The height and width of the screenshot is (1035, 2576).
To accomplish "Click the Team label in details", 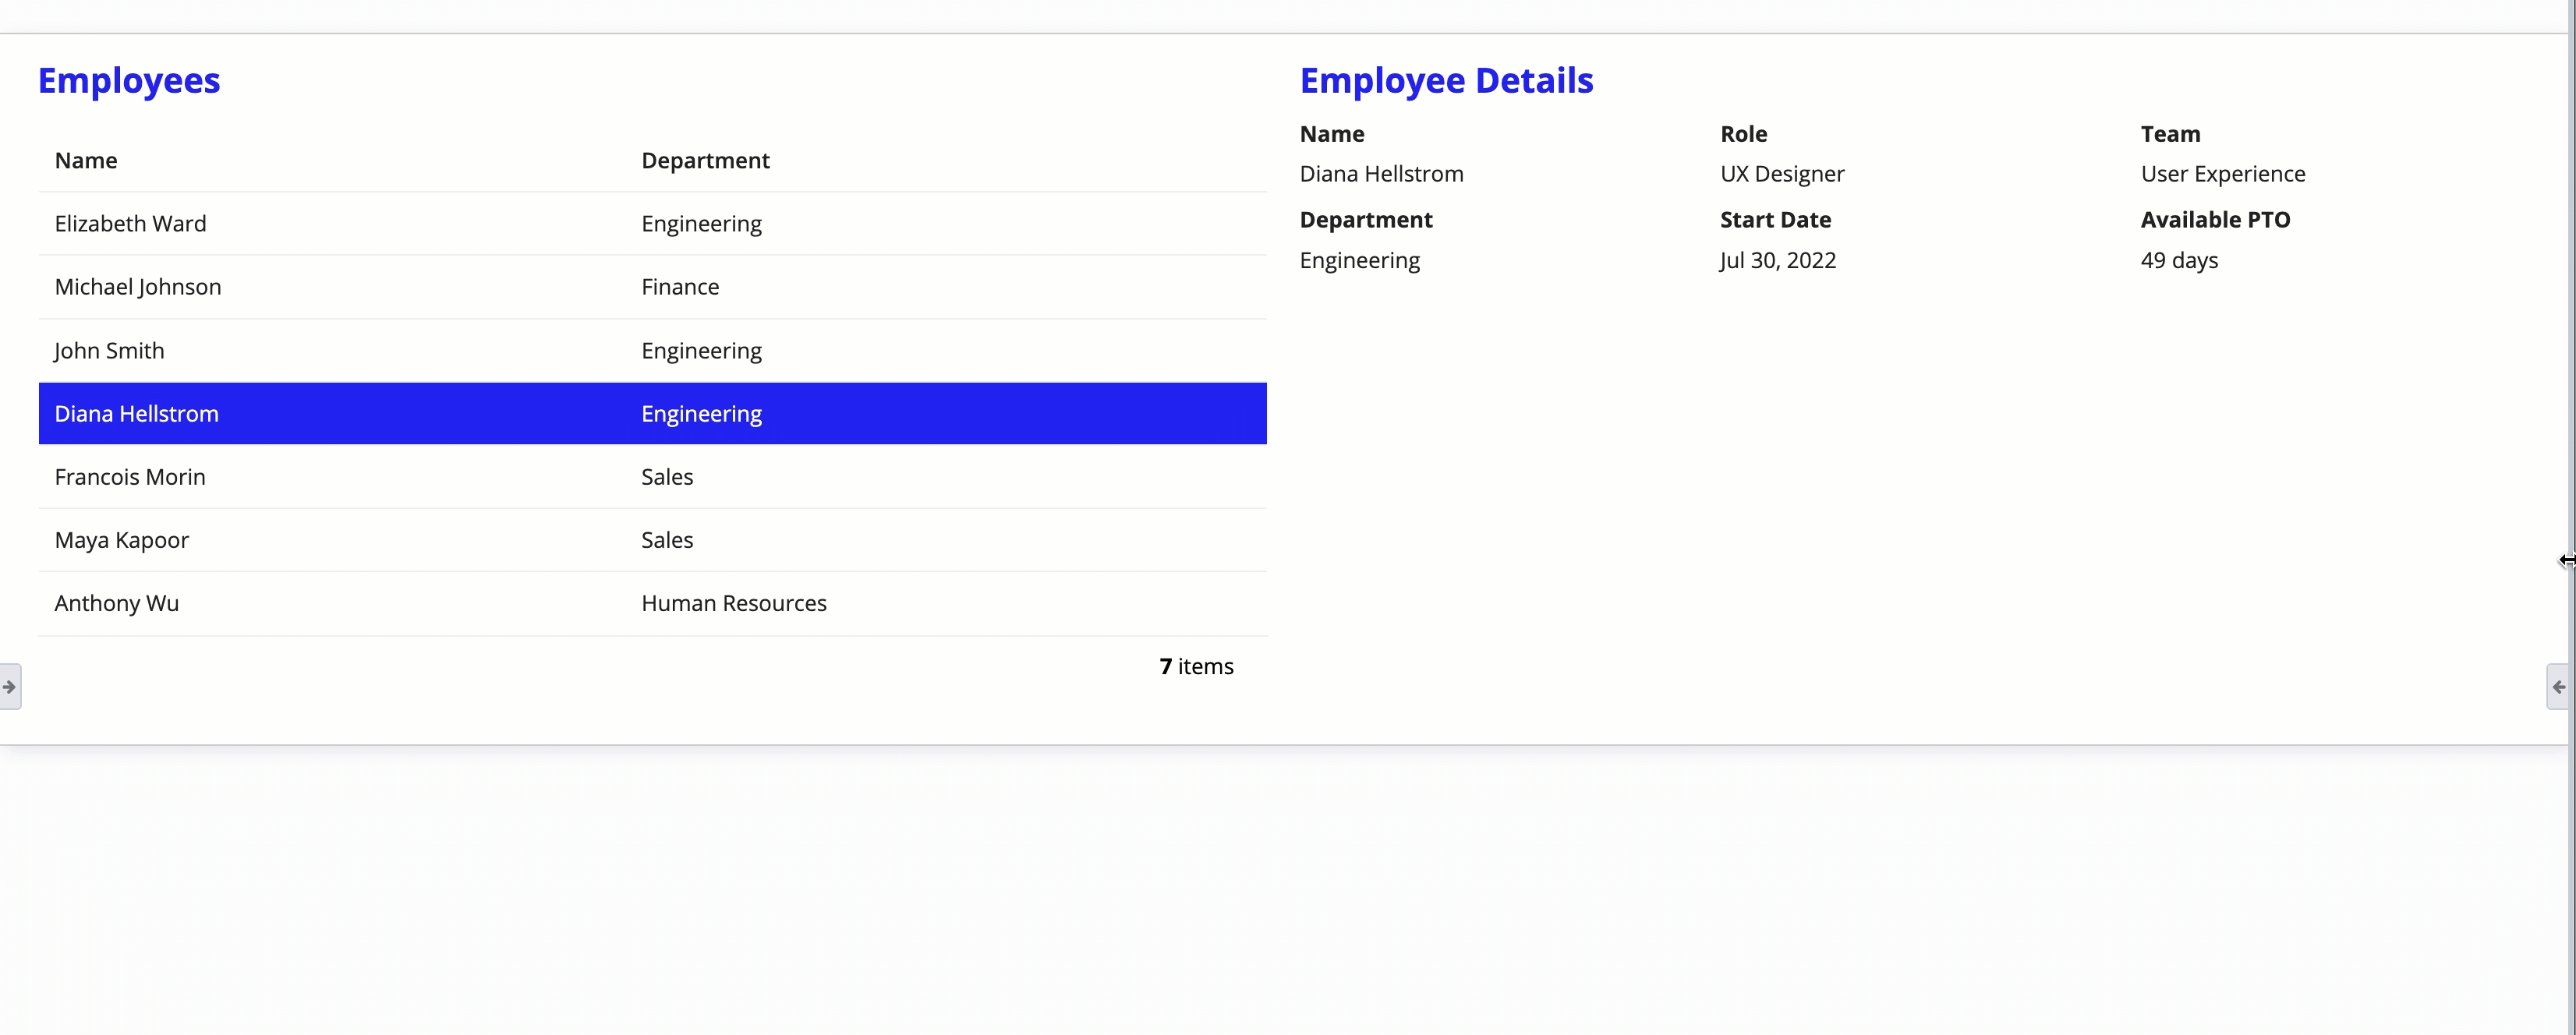I will coord(2170,134).
